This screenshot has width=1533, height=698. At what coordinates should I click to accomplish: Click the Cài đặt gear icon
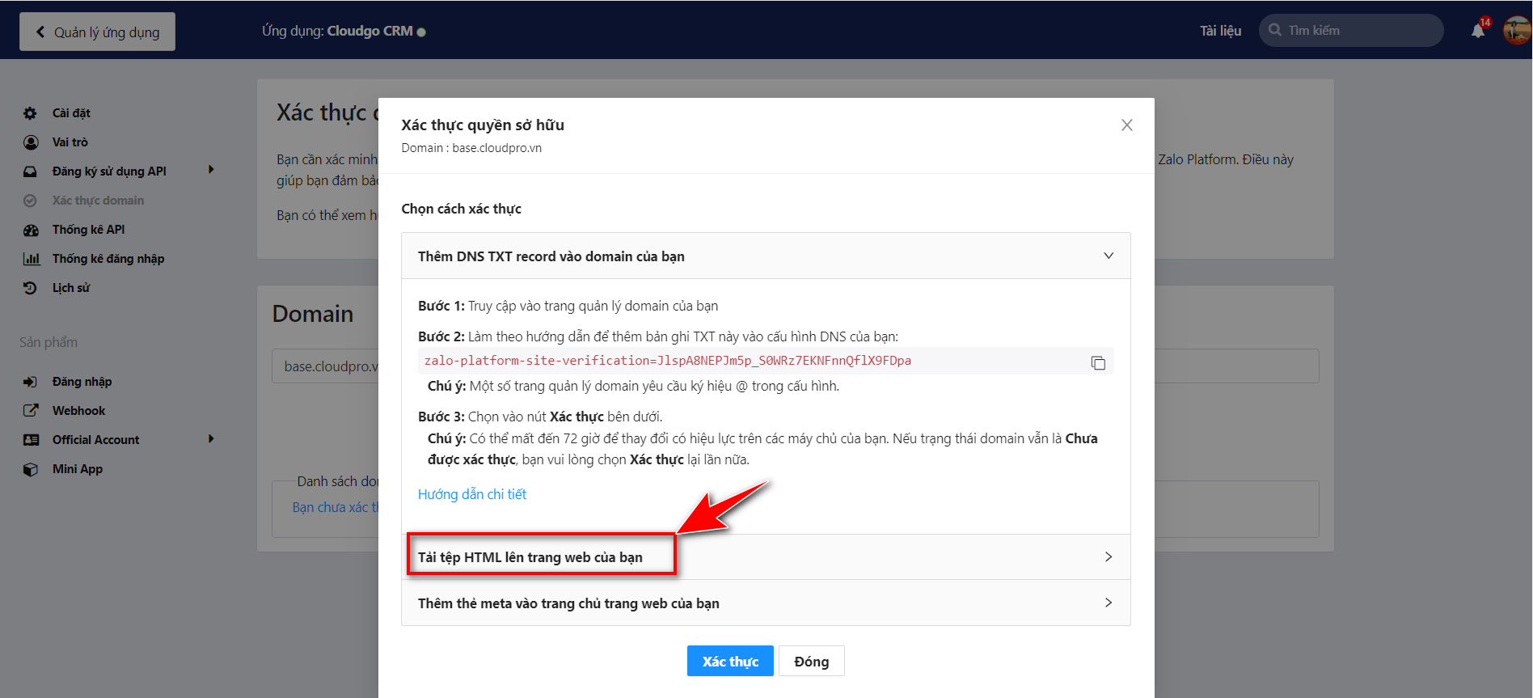point(30,113)
